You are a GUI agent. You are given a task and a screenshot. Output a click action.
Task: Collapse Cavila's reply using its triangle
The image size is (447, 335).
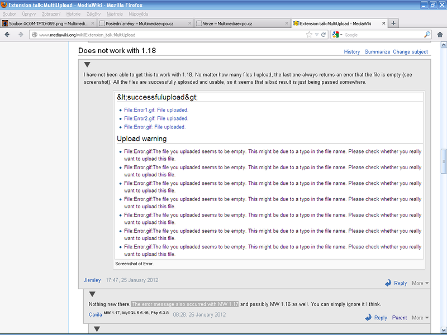click(x=92, y=294)
